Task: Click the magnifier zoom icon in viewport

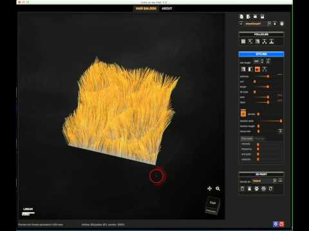Action: coord(218,189)
